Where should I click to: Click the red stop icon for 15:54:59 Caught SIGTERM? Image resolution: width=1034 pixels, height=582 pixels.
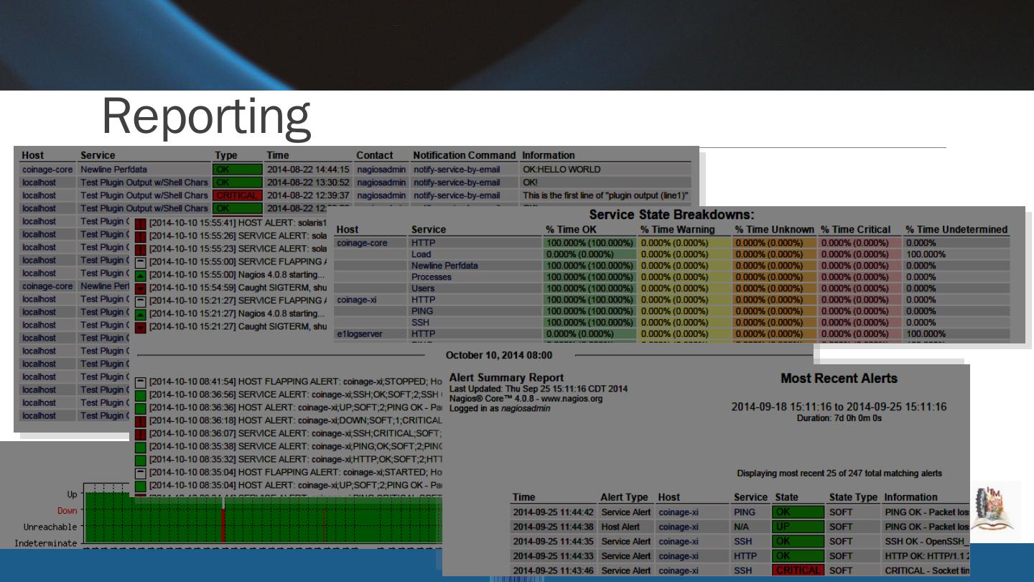(x=141, y=289)
